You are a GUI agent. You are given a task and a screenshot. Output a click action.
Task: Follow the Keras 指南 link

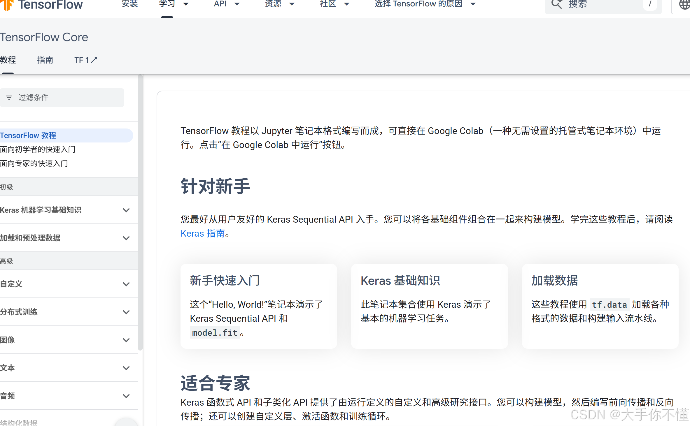(203, 233)
